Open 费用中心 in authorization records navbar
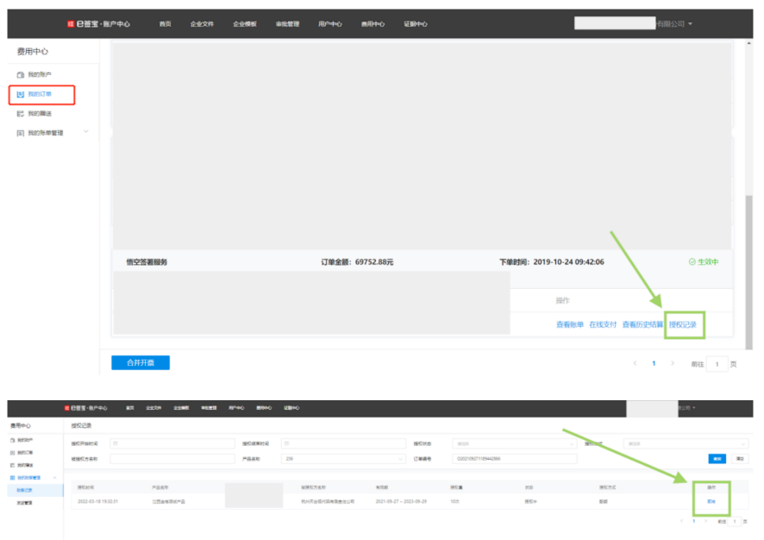The image size is (764, 540). click(x=264, y=408)
